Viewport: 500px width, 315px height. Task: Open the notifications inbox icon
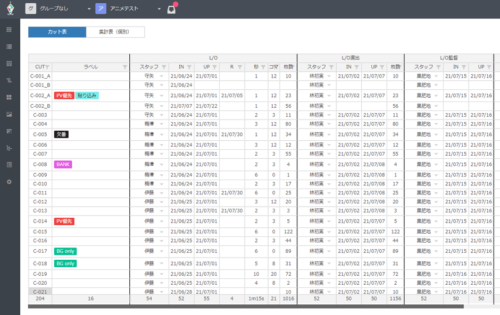(x=171, y=10)
